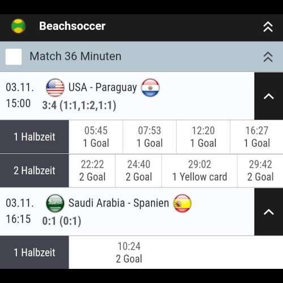Open the 29:02 Yellow card event
This screenshot has width=283, height=283.
(199, 170)
